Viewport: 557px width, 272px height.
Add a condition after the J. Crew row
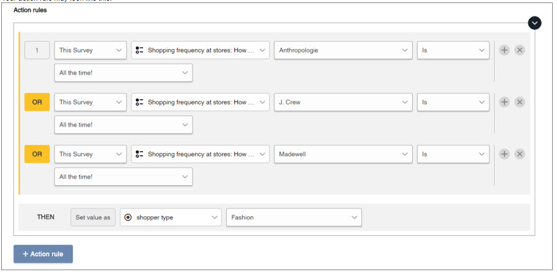coord(504,102)
